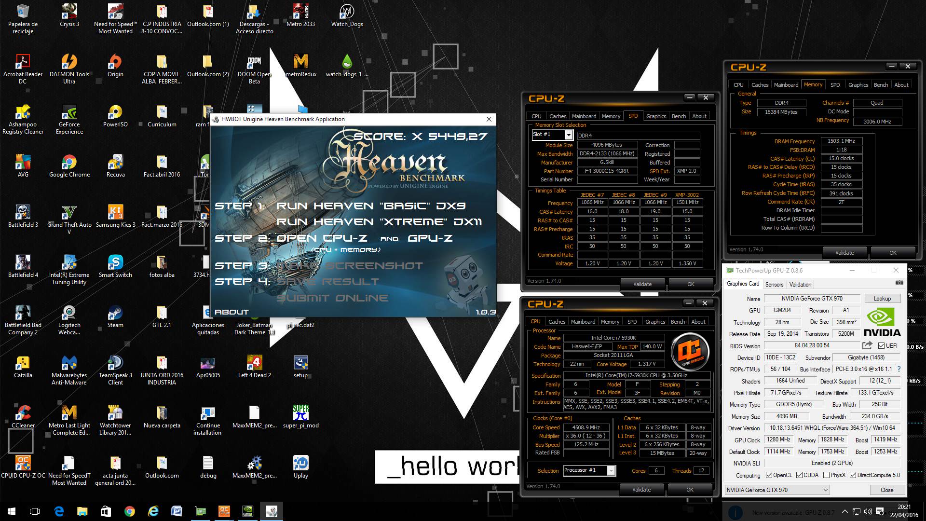Click Validate in CPU-Z CPU window

coord(641,490)
